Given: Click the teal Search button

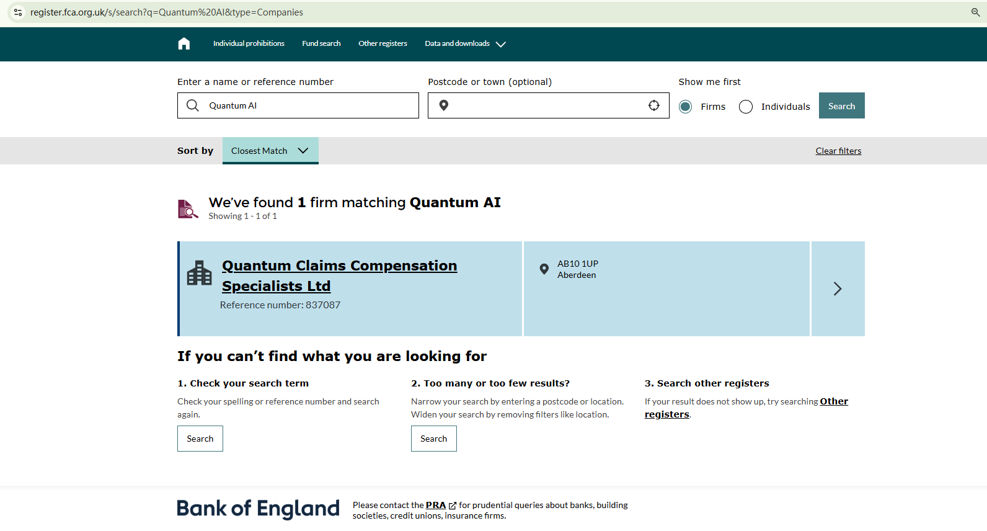Looking at the screenshot, I should point(841,106).
